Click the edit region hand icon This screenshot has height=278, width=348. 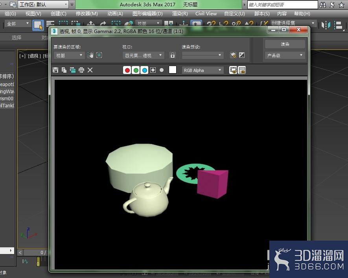coord(90,55)
